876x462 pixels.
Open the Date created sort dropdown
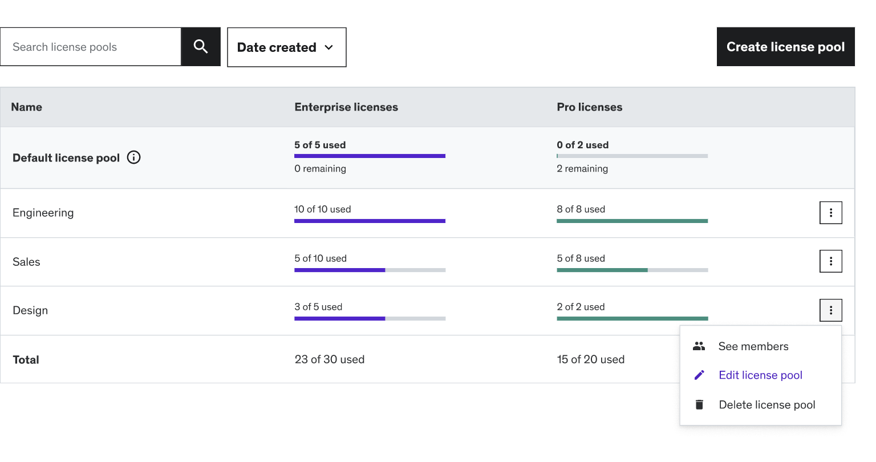pos(286,47)
